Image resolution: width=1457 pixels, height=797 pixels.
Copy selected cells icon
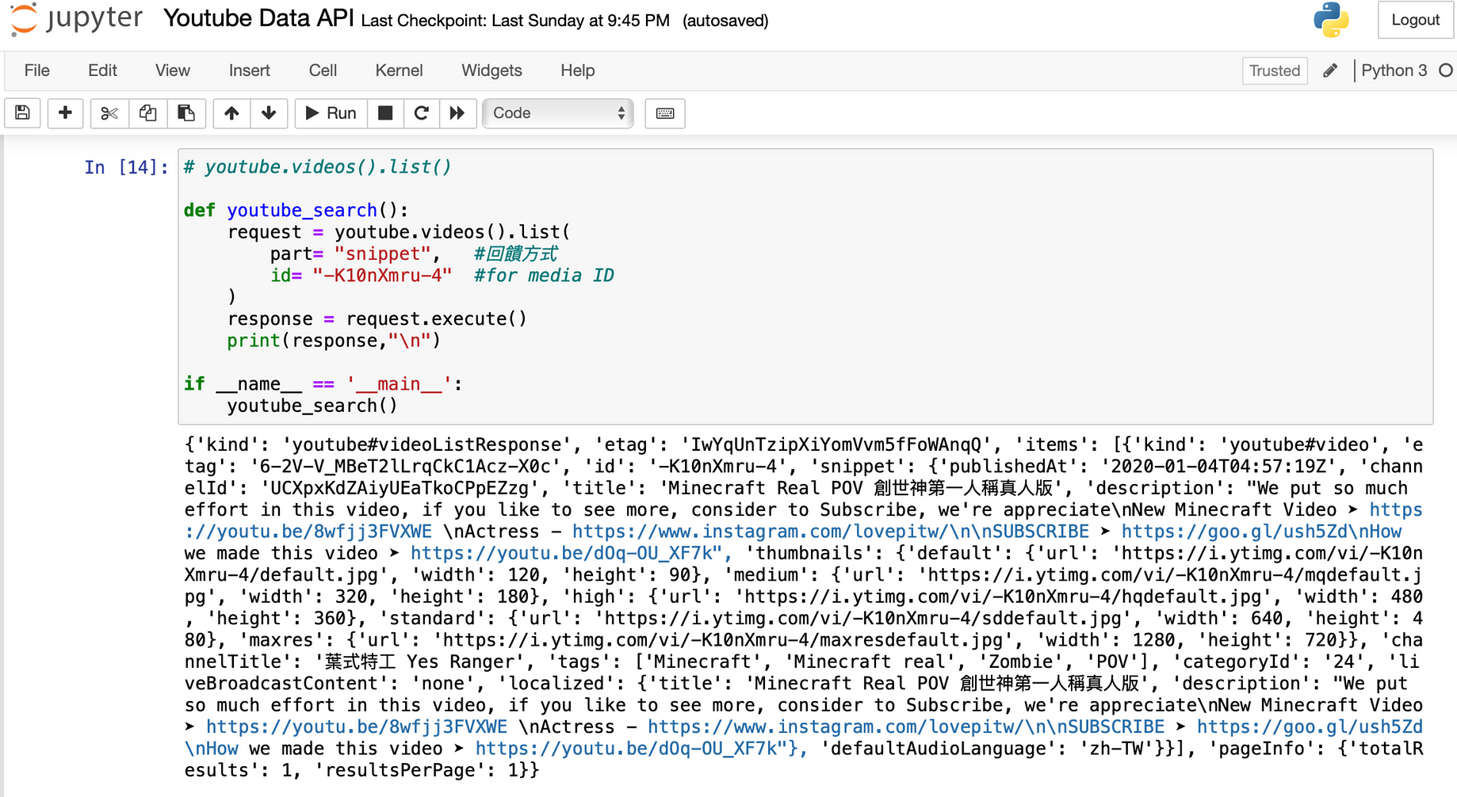[x=147, y=113]
